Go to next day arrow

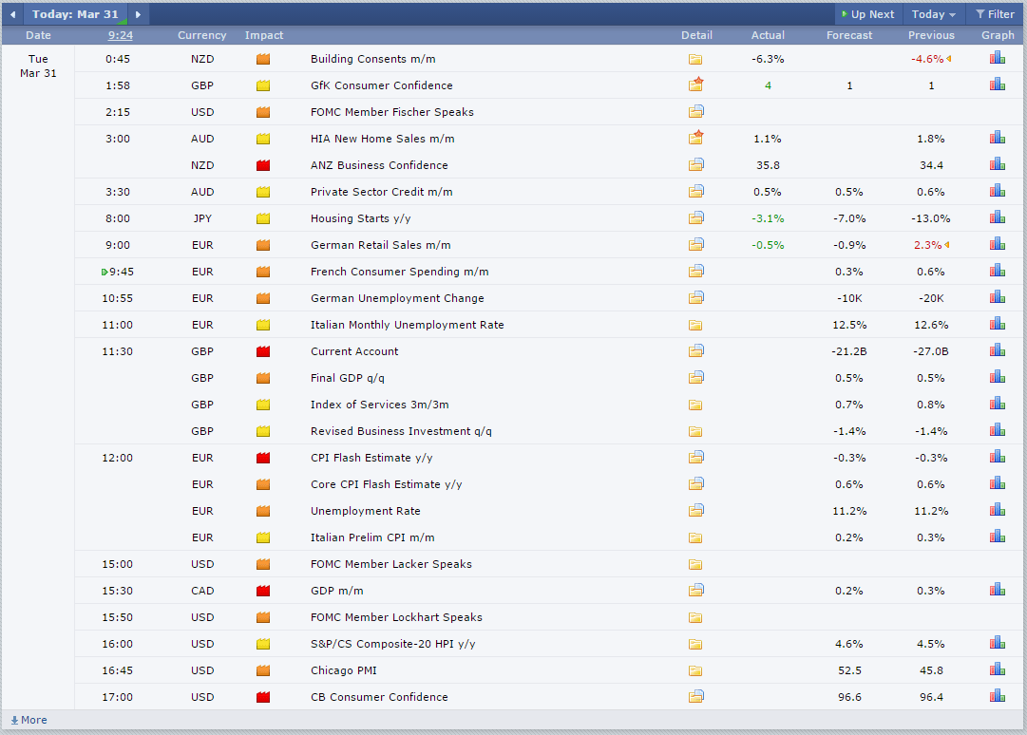click(138, 14)
